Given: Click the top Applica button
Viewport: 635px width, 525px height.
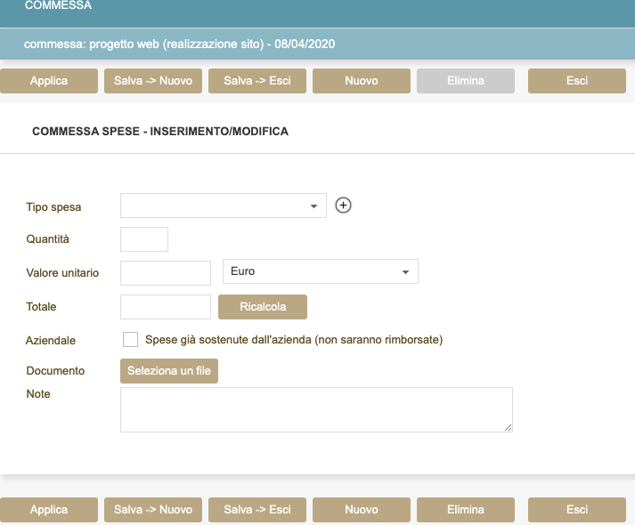Looking at the screenshot, I should click(49, 81).
